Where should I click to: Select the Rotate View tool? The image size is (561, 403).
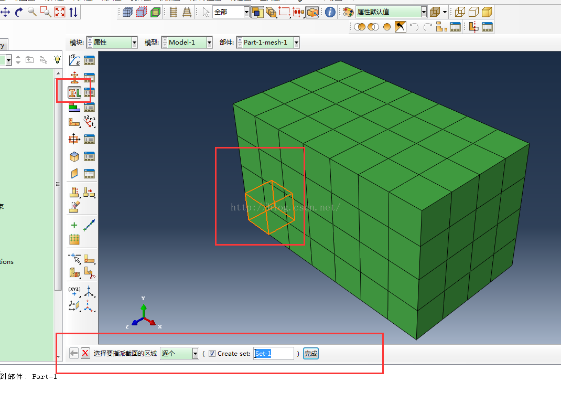[19, 12]
